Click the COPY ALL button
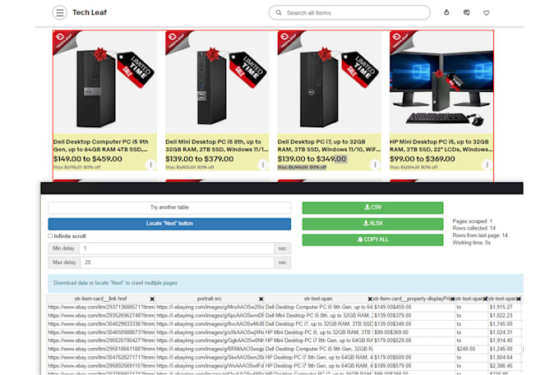This screenshot has height=375, width=559. pyautogui.click(x=372, y=240)
